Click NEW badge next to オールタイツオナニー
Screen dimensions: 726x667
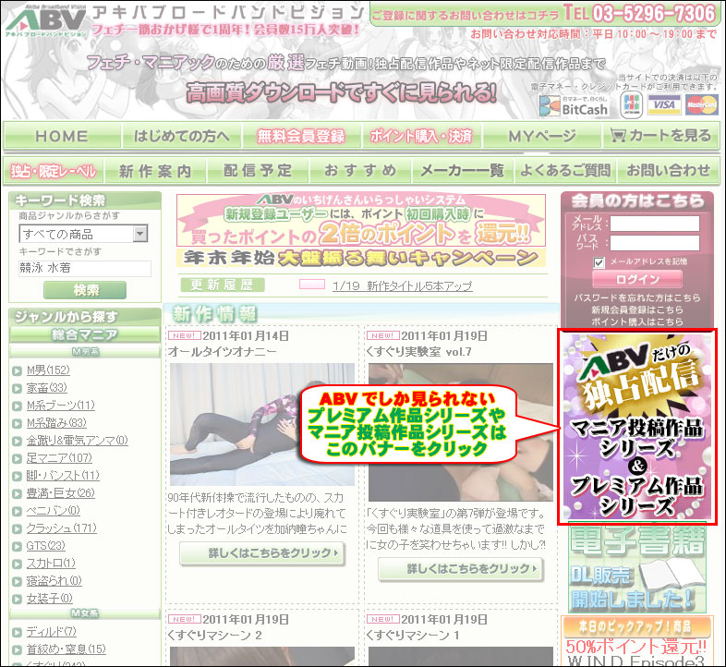(185, 335)
